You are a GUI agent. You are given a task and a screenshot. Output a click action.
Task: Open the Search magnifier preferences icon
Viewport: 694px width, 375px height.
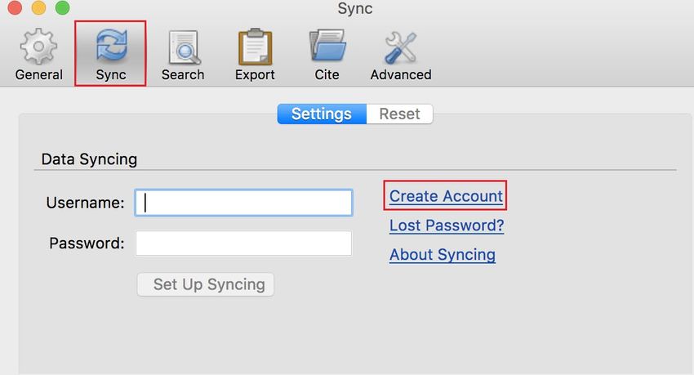[x=183, y=47]
